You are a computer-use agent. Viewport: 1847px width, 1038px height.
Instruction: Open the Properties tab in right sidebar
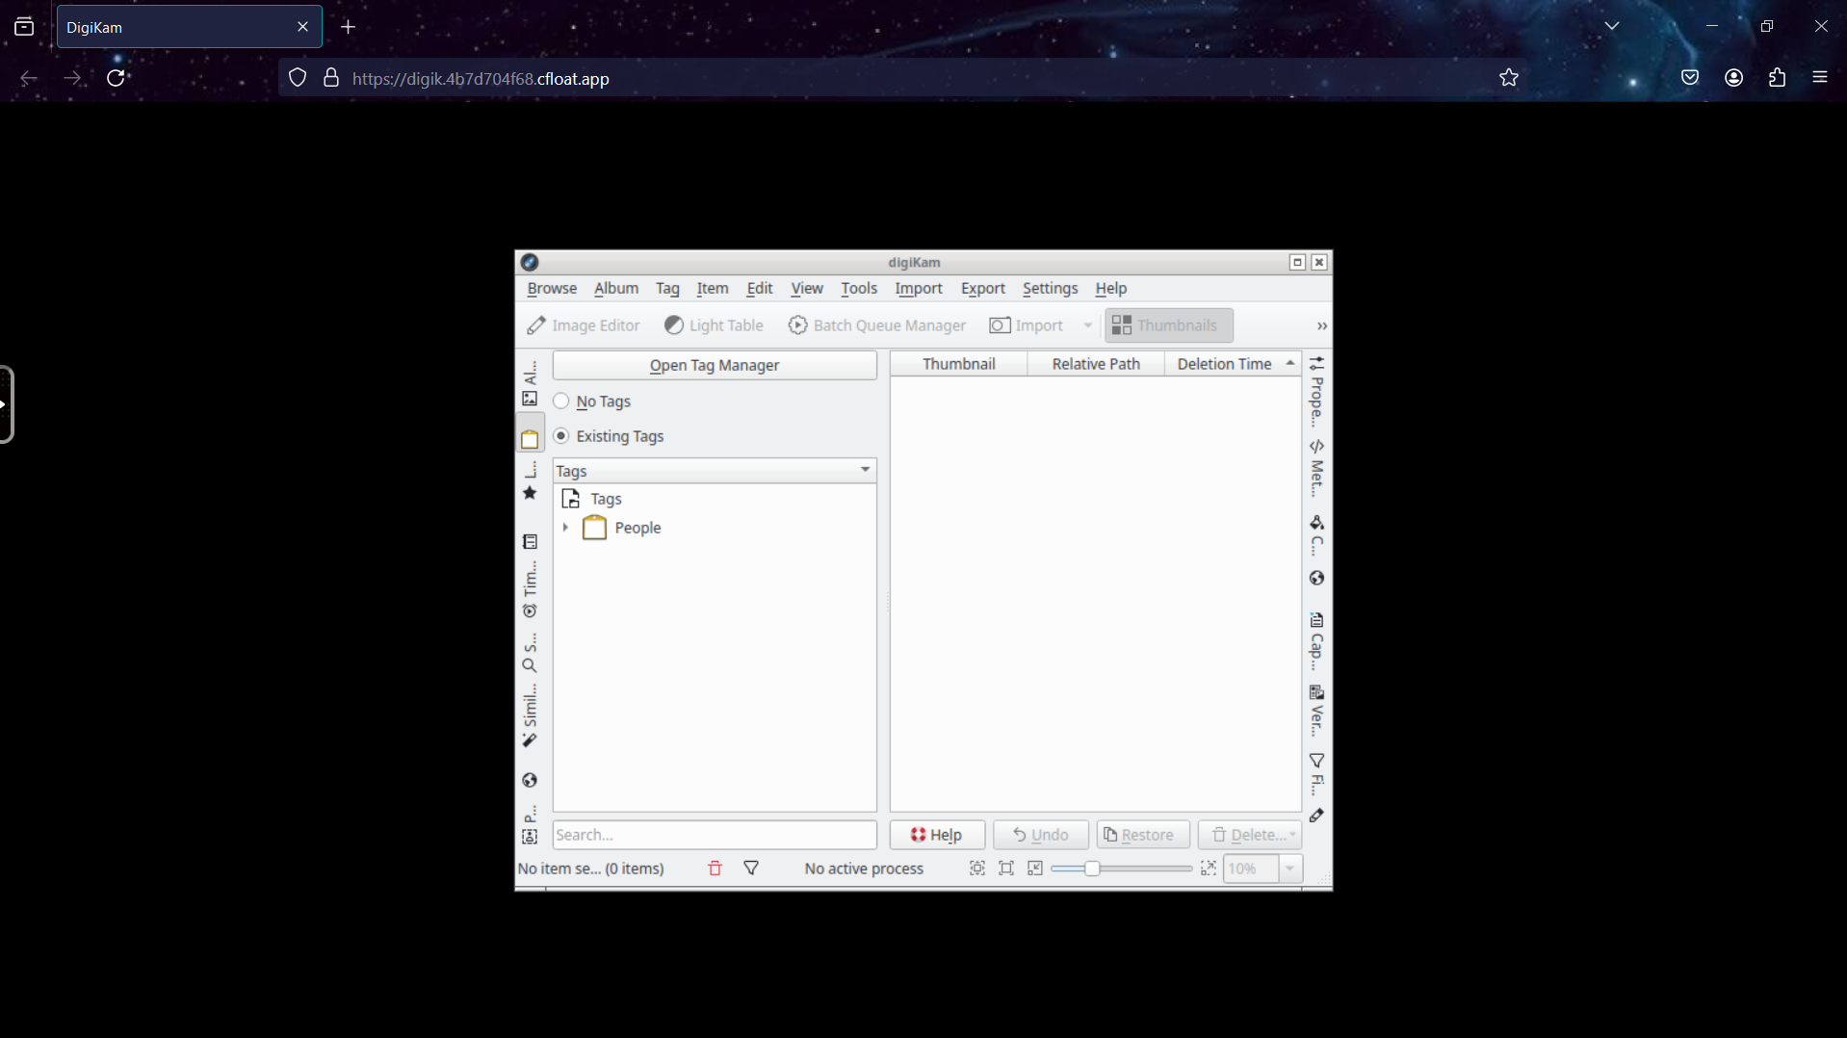coord(1316,392)
